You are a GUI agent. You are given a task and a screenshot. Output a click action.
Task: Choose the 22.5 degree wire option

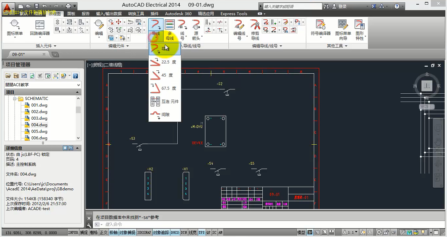tap(164, 62)
